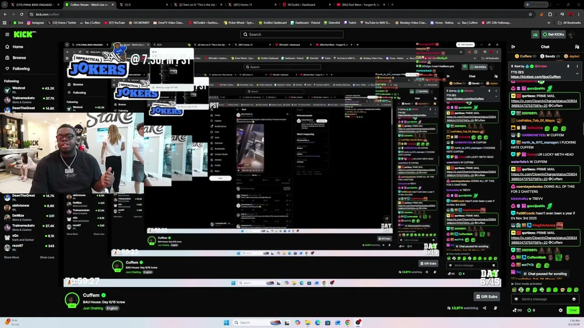
Task: Open Following in the sidebar
Action: 21,68
